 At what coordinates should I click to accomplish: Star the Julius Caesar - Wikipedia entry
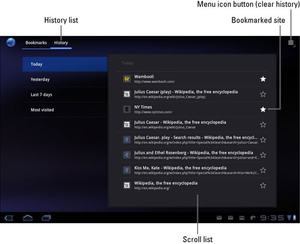(263, 124)
